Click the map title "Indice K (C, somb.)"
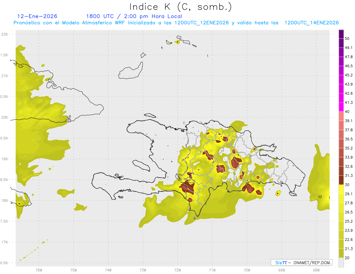The image size is (355, 274). click(x=181, y=7)
